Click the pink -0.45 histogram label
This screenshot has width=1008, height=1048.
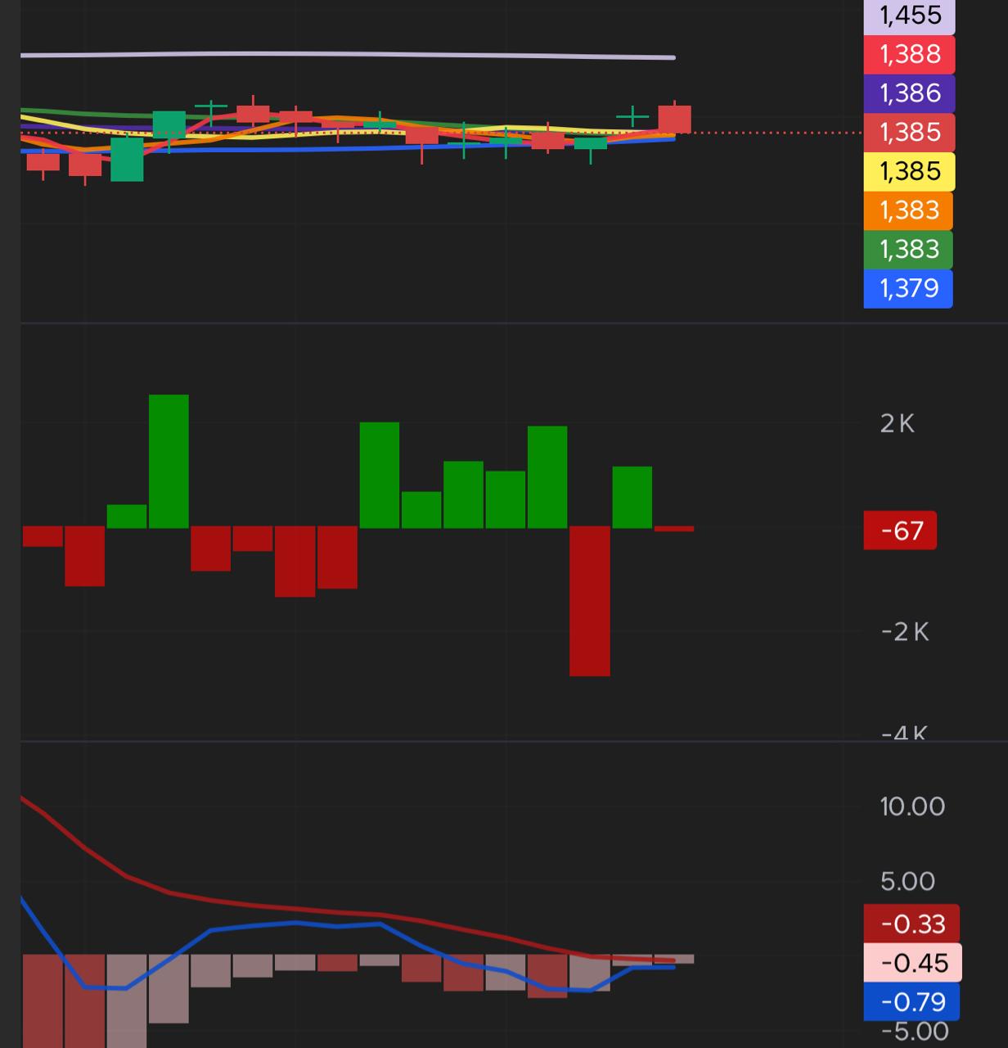pyautogui.click(x=913, y=963)
